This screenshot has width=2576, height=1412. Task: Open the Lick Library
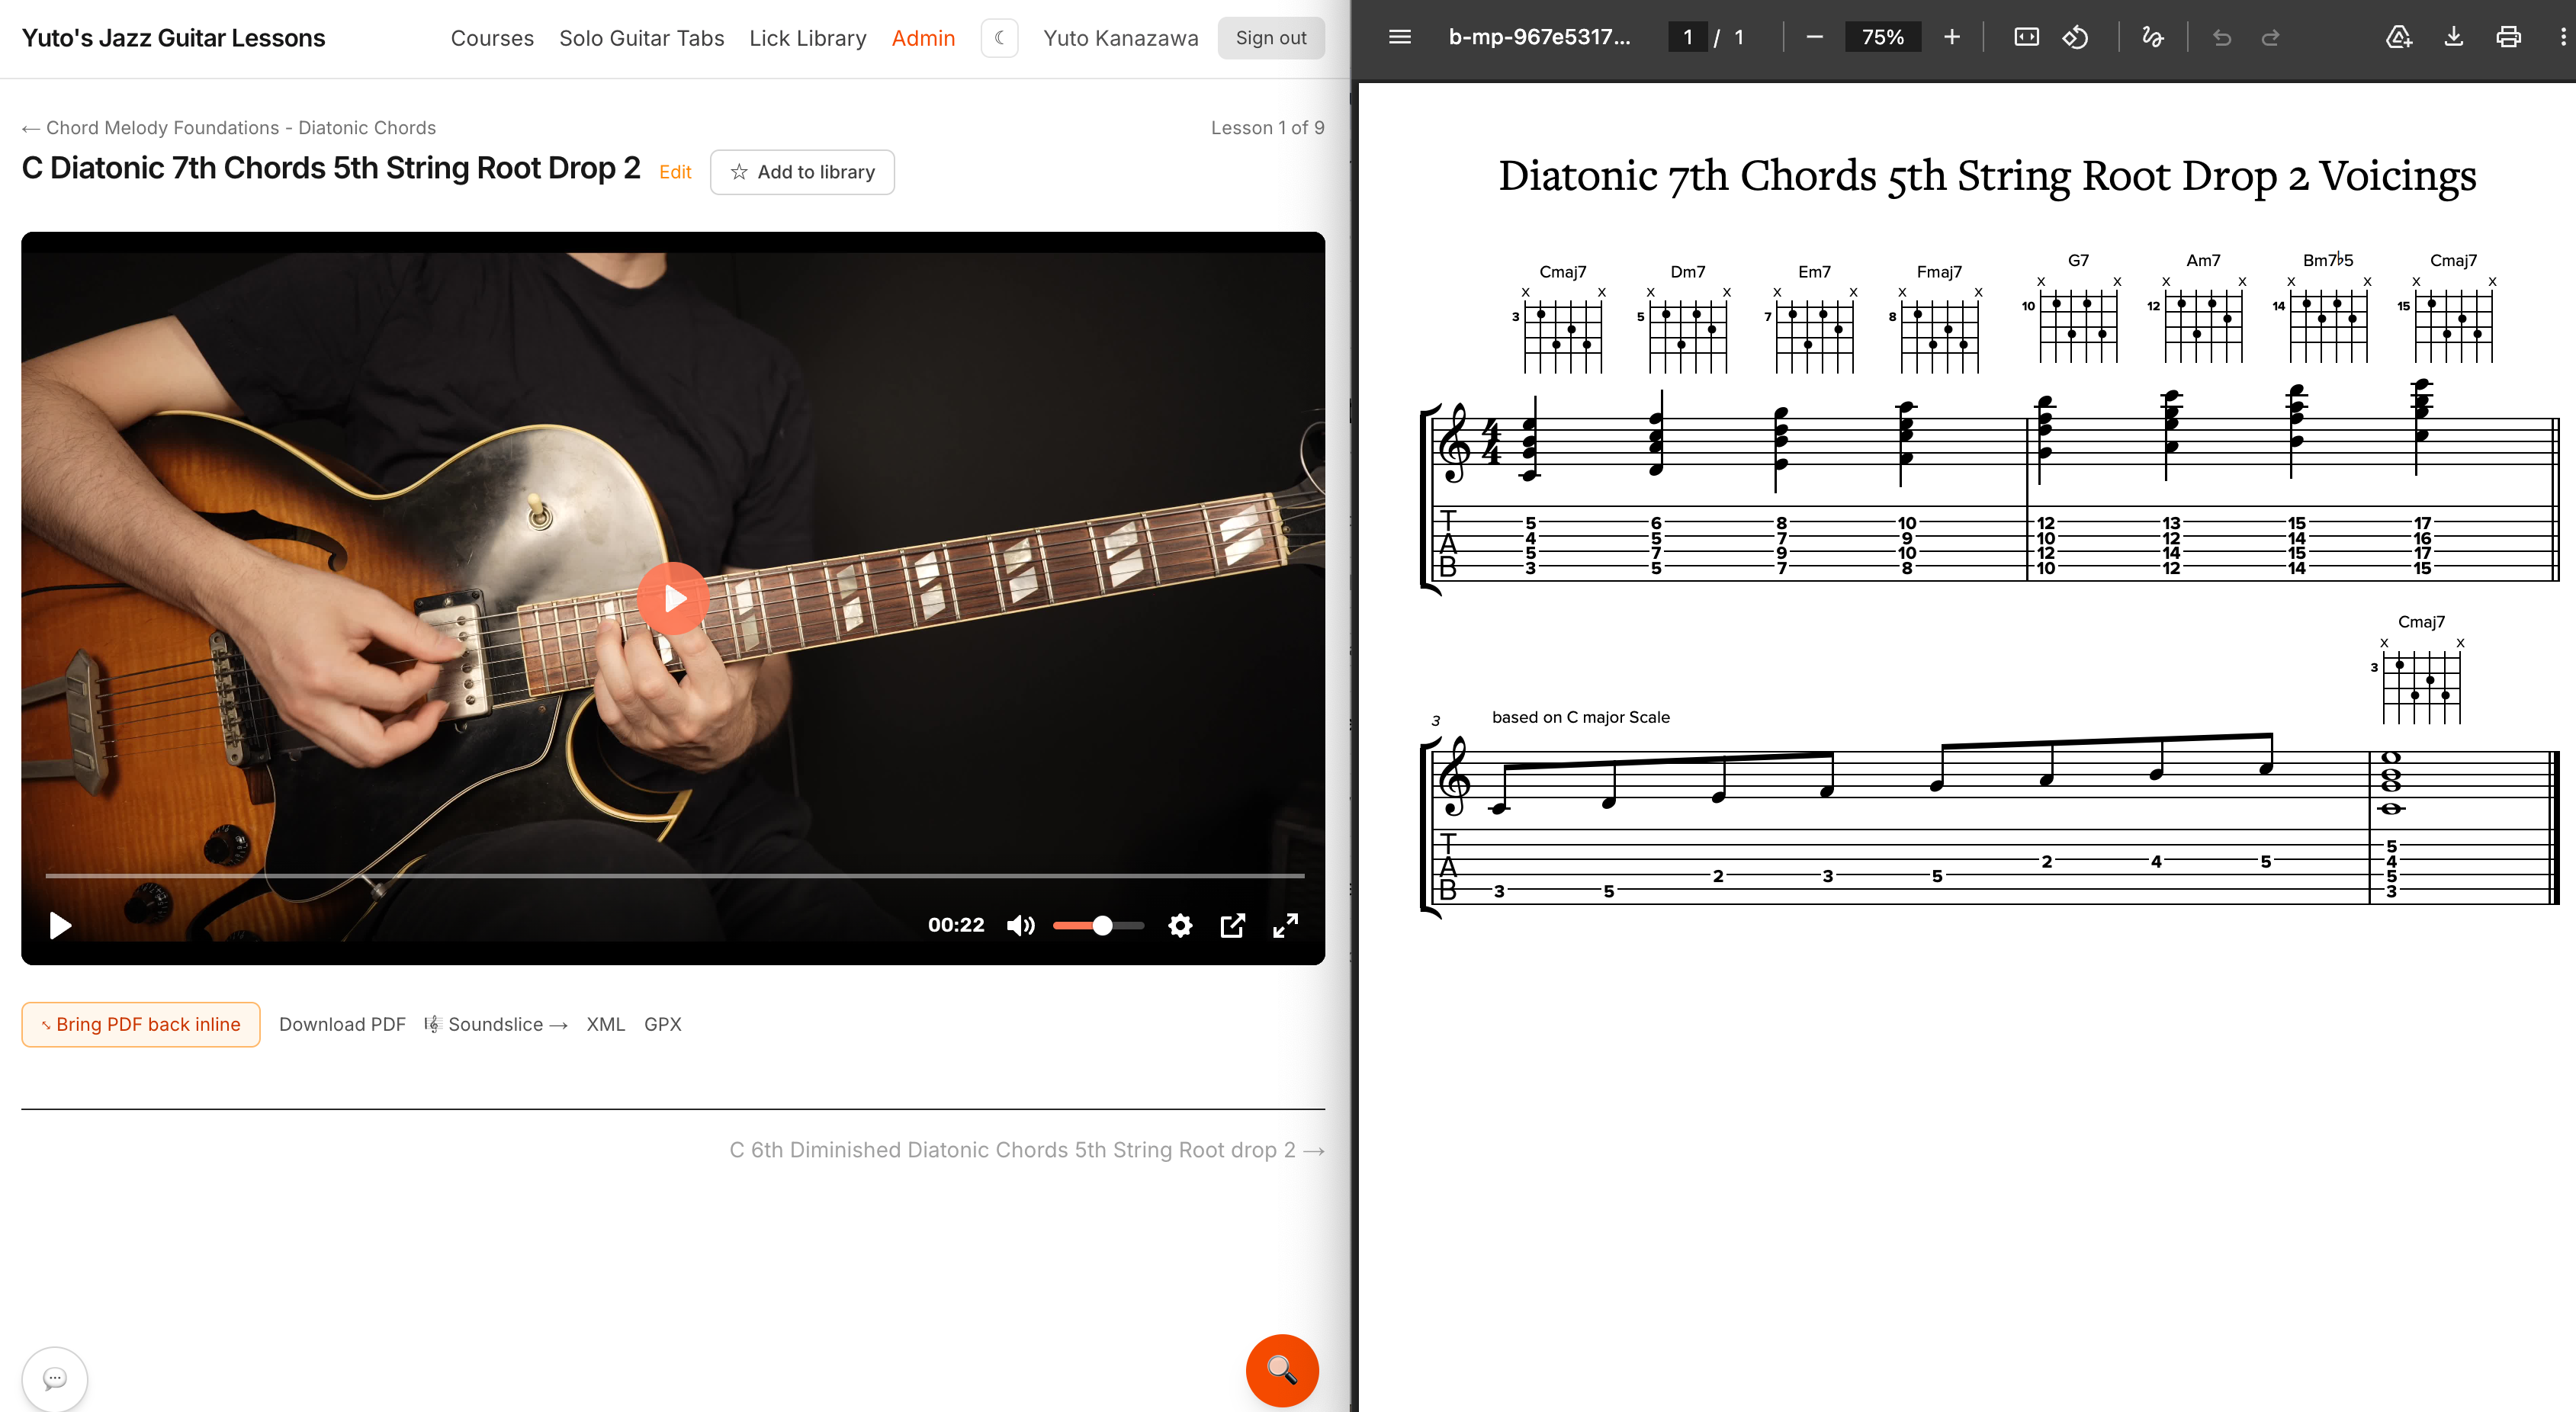(x=808, y=38)
